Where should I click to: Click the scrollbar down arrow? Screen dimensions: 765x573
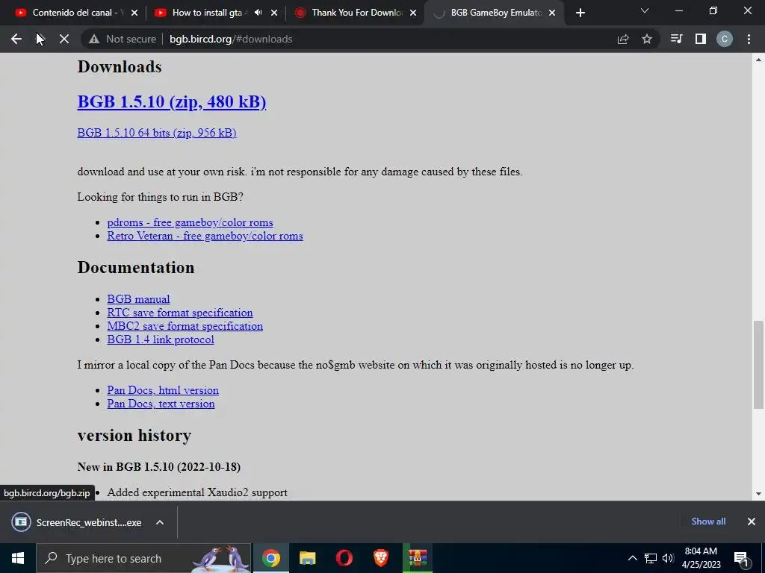758,494
